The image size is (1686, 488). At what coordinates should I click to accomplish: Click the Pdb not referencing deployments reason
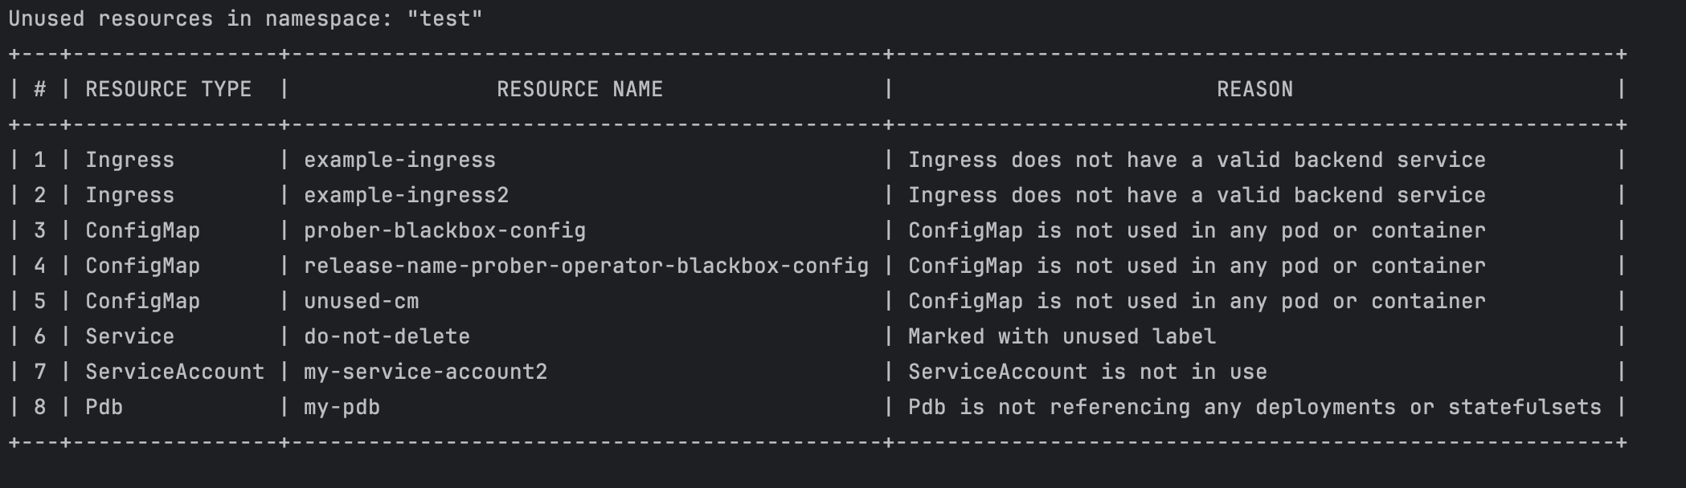pos(1254,407)
